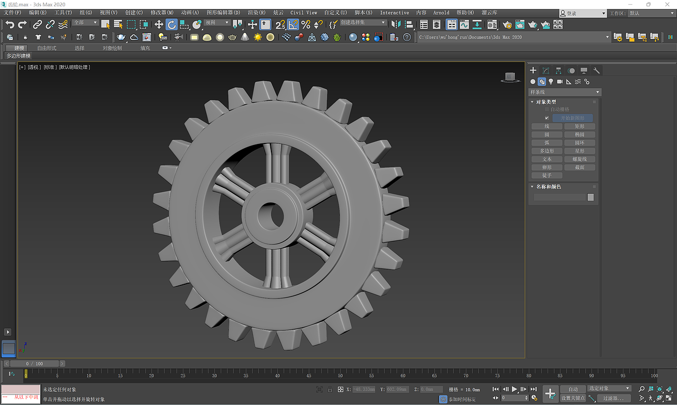Toggle the Layer Explorer icon
677x405 pixels.
tap(436, 24)
